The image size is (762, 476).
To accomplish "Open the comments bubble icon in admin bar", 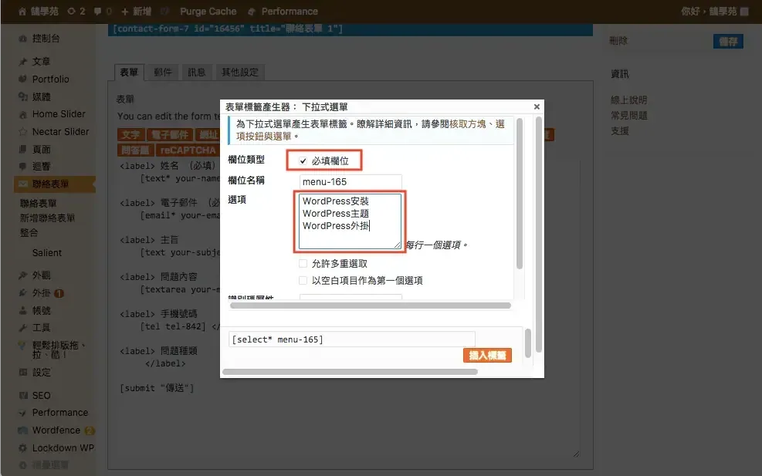I will pos(98,11).
